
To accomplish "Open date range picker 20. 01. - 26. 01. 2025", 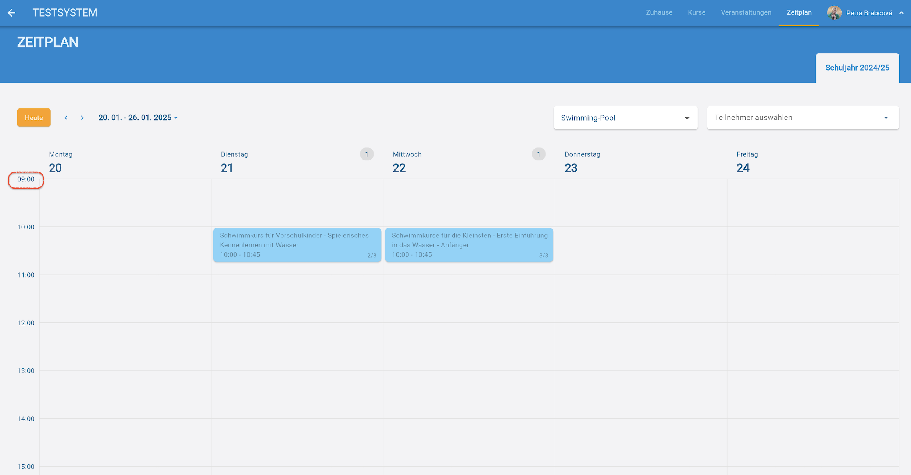I will [x=138, y=118].
